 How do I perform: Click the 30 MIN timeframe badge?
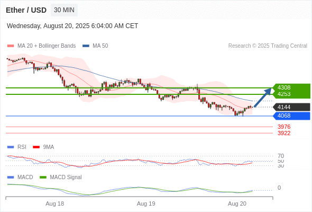[64, 10]
